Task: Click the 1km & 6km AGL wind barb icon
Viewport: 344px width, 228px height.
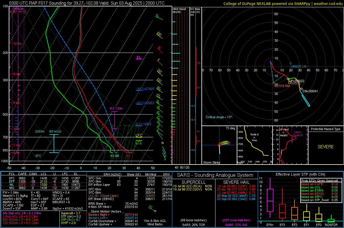Action: point(152,208)
